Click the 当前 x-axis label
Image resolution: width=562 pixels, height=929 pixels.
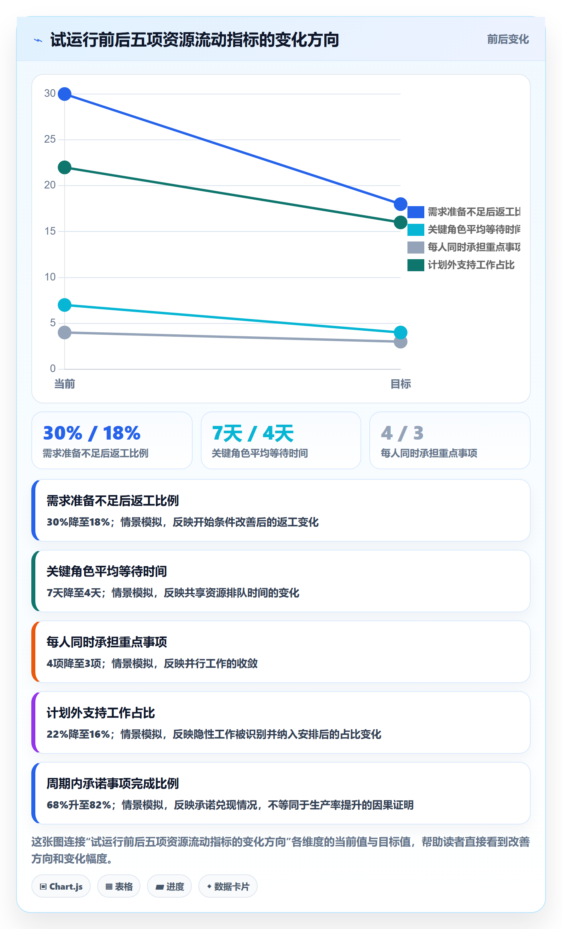click(65, 384)
